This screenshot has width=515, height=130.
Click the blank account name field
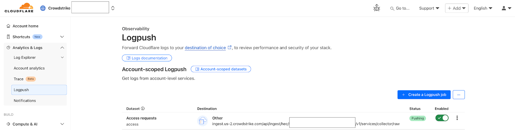pos(90,7)
